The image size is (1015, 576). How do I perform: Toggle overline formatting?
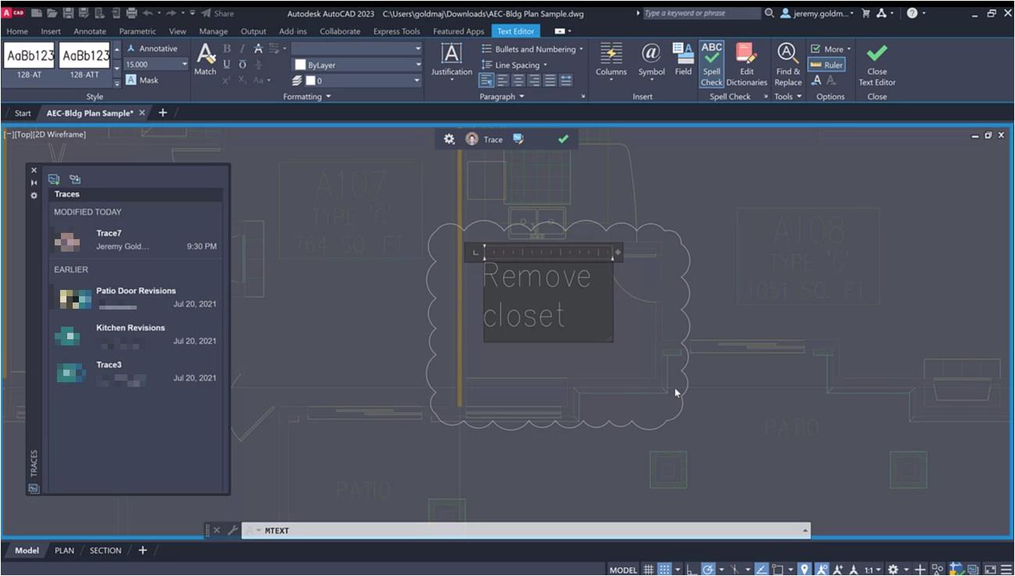tap(242, 64)
